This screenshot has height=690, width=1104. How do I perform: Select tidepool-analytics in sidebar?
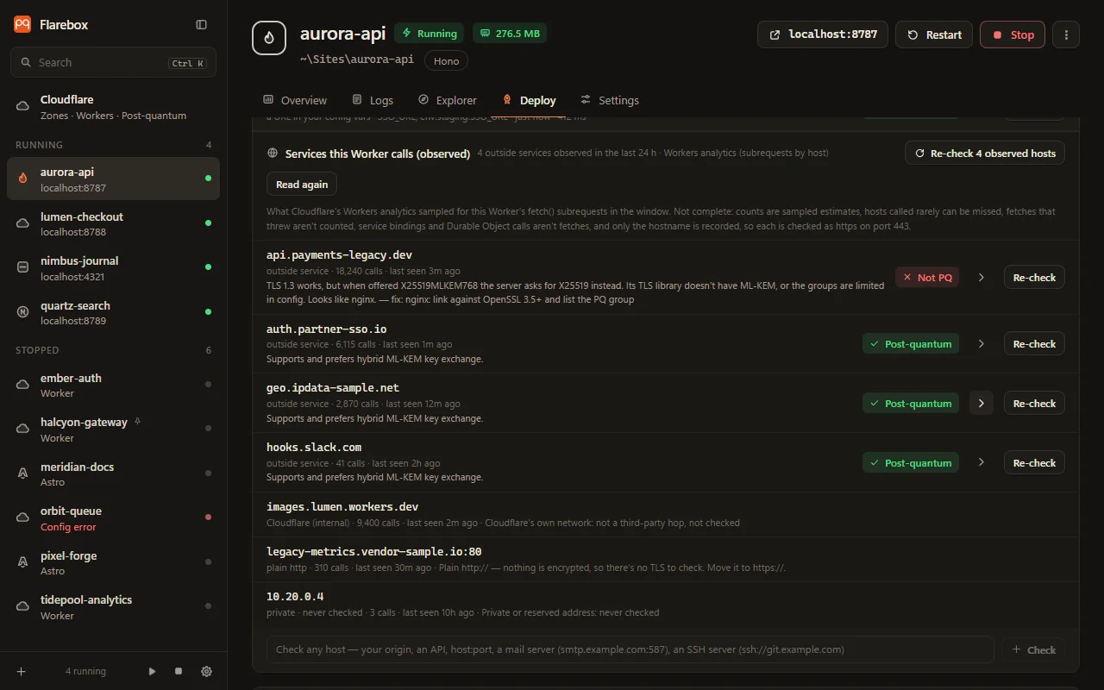(113, 607)
